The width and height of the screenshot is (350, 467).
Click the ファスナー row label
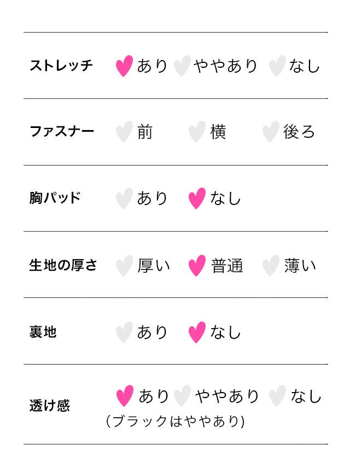[x=62, y=132]
